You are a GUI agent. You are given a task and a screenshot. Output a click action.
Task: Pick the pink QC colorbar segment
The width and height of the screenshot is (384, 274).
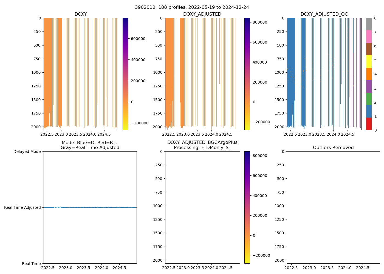coord(369,36)
